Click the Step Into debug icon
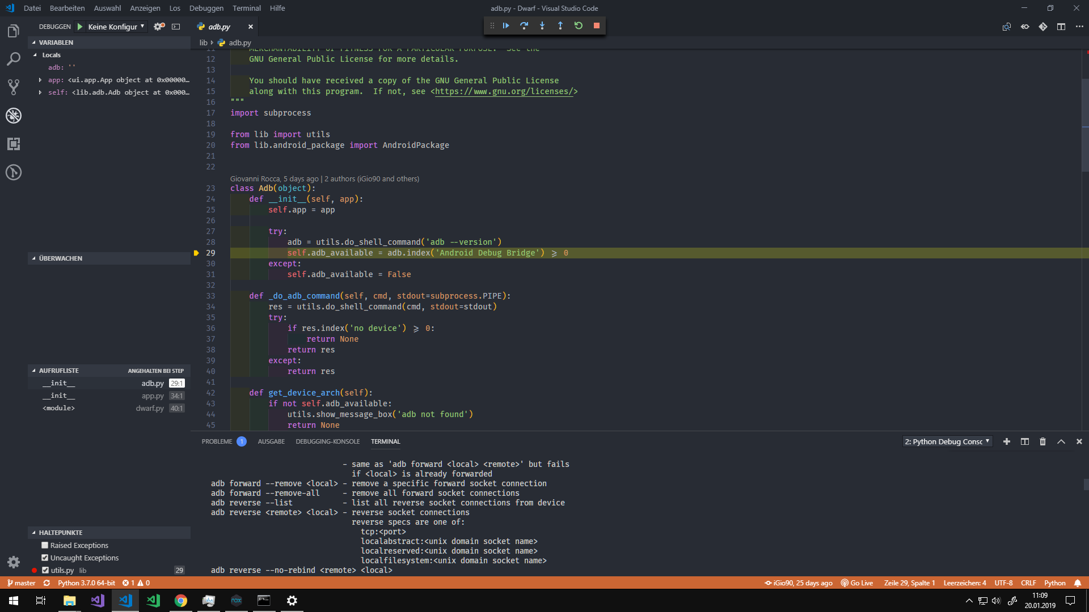The height and width of the screenshot is (612, 1089). click(x=542, y=25)
